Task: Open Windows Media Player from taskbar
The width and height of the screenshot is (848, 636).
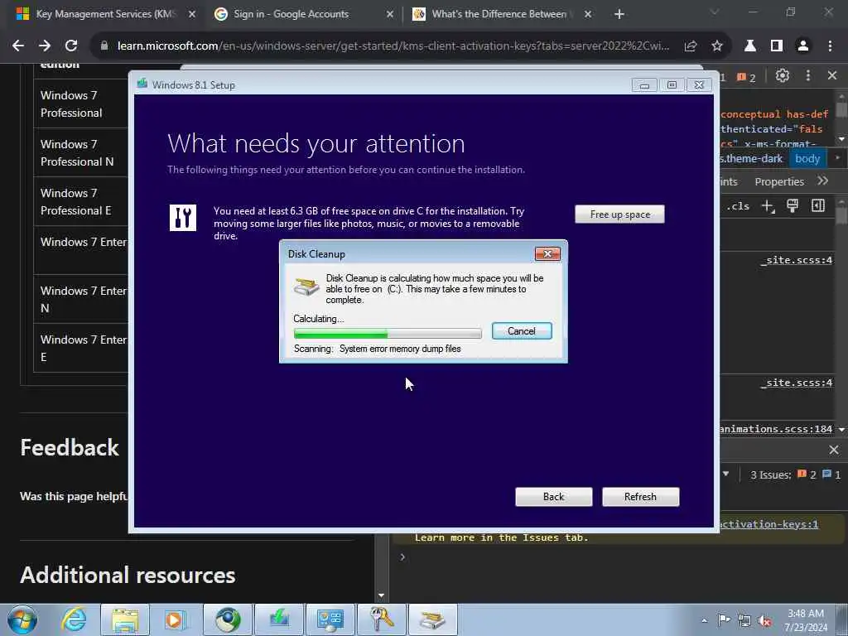Action: point(176,619)
